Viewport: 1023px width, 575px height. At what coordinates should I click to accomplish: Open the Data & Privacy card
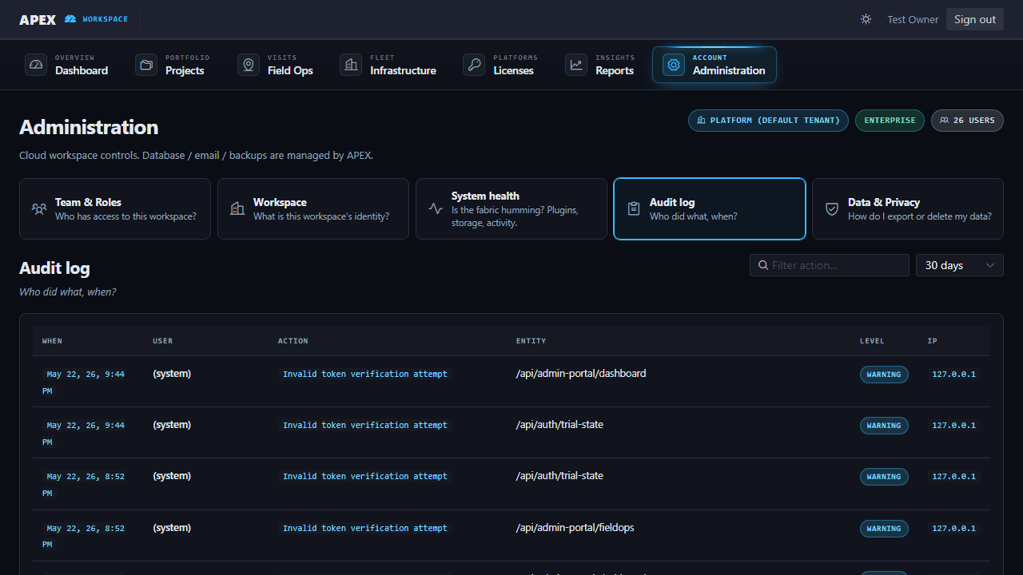click(x=908, y=209)
